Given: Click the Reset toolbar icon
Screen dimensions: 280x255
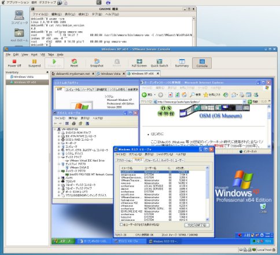Looking at the screenshot, I should click(x=74, y=61).
